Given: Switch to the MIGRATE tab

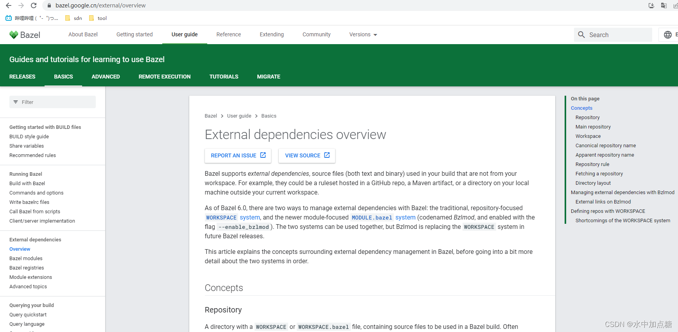Looking at the screenshot, I should (x=269, y=77).
